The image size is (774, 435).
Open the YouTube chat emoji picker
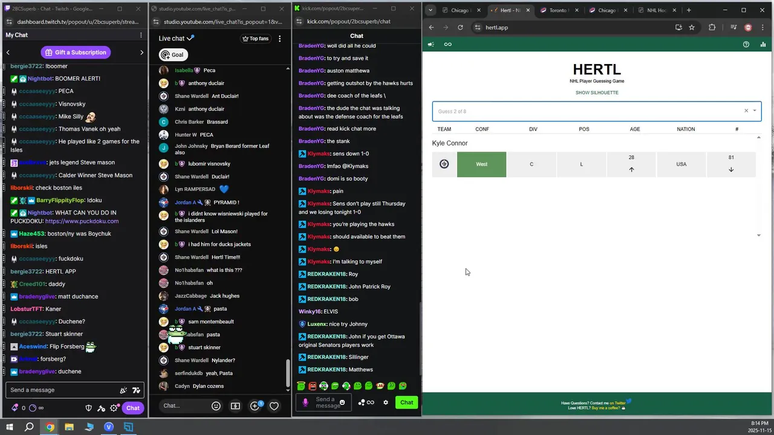point(216,406)
